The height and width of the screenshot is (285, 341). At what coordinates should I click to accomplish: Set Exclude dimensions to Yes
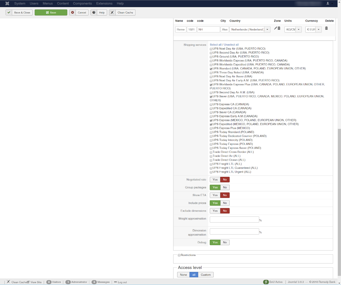pyautogui.click(x=215, y=211)
